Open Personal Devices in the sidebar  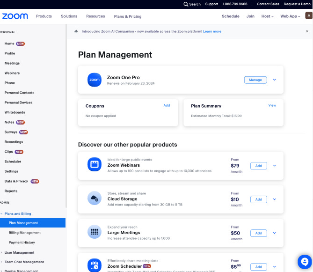coord(19,103)
